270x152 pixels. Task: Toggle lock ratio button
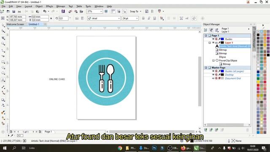coord(51,18)
